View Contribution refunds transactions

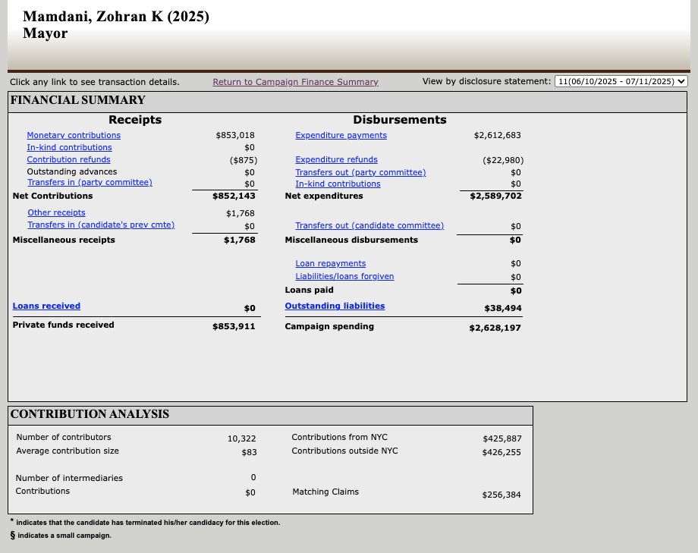(x=68, y=159)
